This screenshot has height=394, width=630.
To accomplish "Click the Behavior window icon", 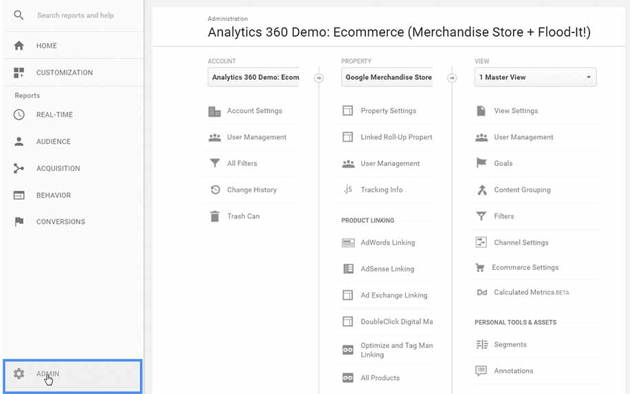I will 19,195.
